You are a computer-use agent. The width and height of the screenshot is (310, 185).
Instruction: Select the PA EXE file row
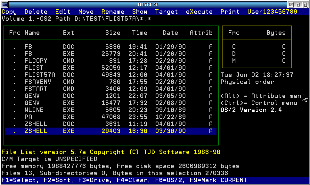pos(111,117)
